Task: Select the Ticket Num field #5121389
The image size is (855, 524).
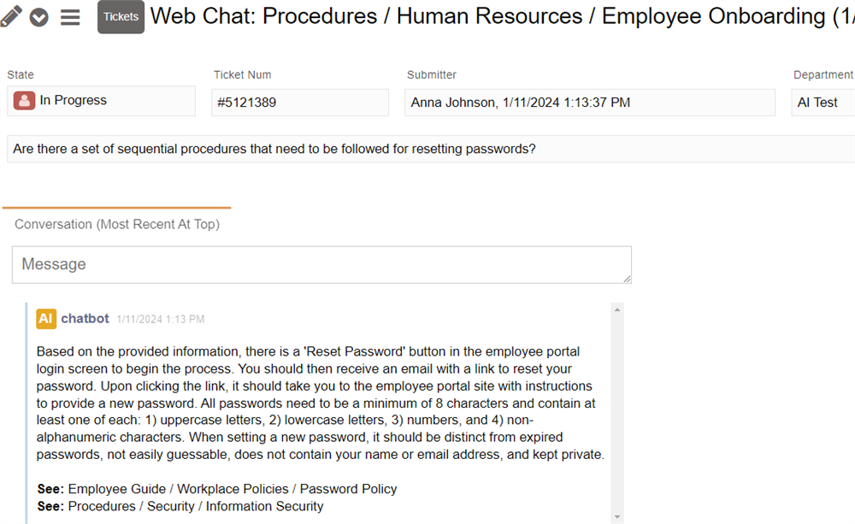Action: click(300, 103)
